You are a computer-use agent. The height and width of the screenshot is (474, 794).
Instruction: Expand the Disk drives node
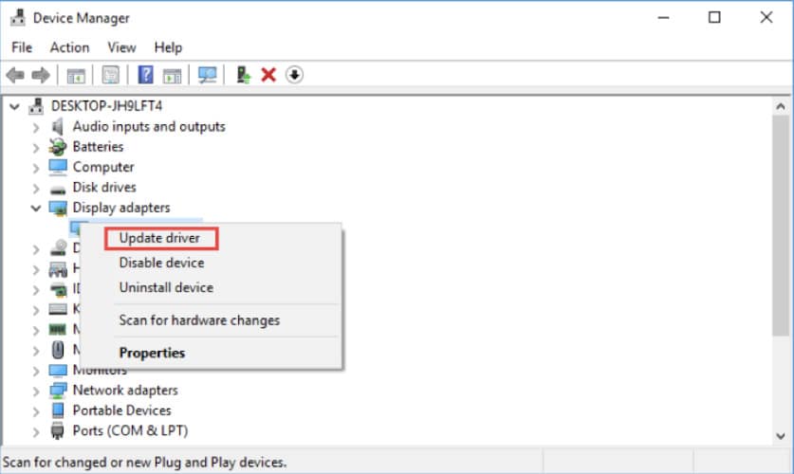click(36, 189)
